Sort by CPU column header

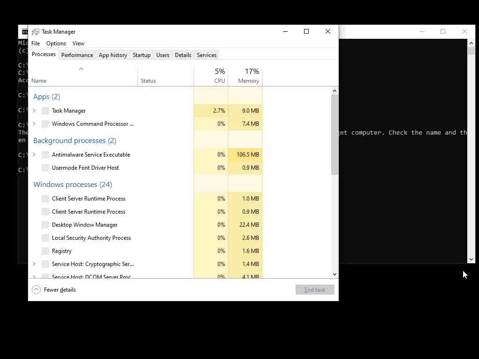click(211, 76)
